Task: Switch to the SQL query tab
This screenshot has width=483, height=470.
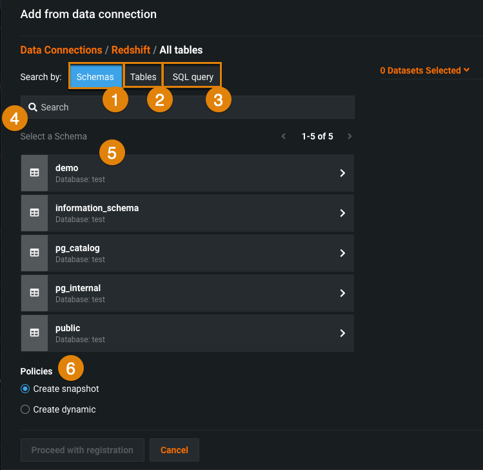Action: (x=193, y=77)
